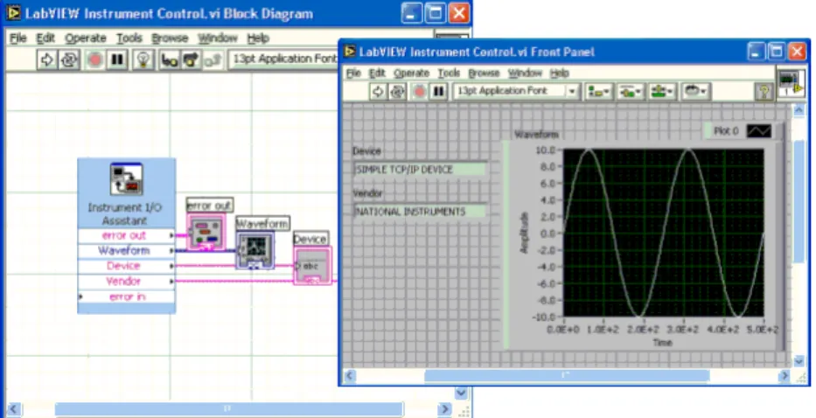Select Instrument I/O Assistant express VI icon
The width and height of the screenshot is (816, 418).
(127, 179)
